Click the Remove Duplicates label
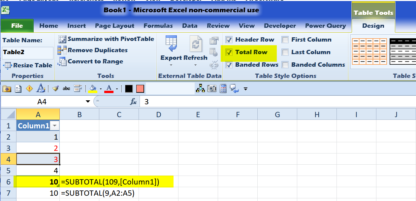Screen dimensions: 416x201 (x=98, y=50)
